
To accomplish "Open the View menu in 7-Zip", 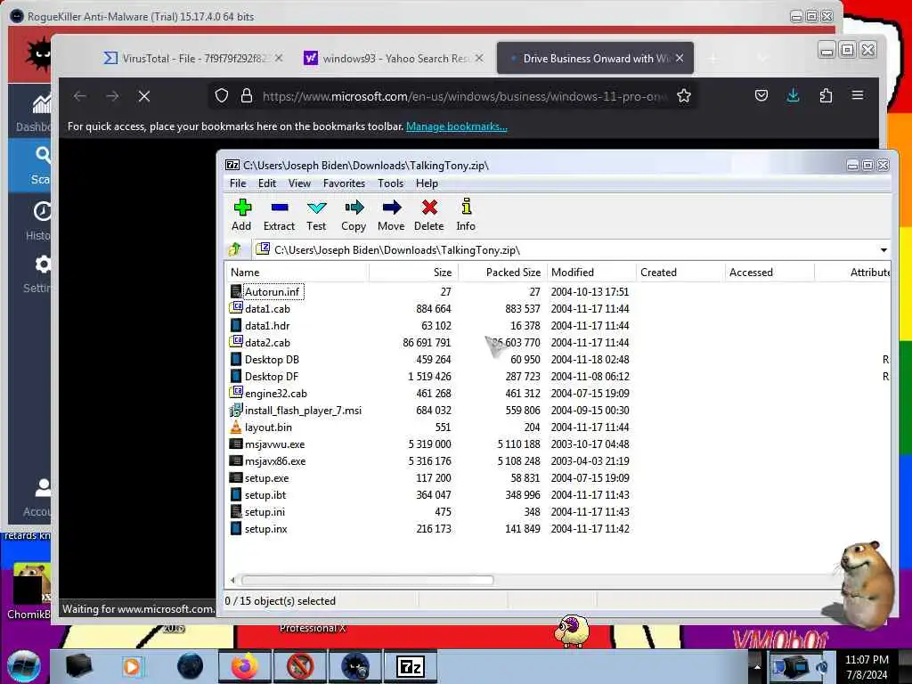I will point(299,183).
